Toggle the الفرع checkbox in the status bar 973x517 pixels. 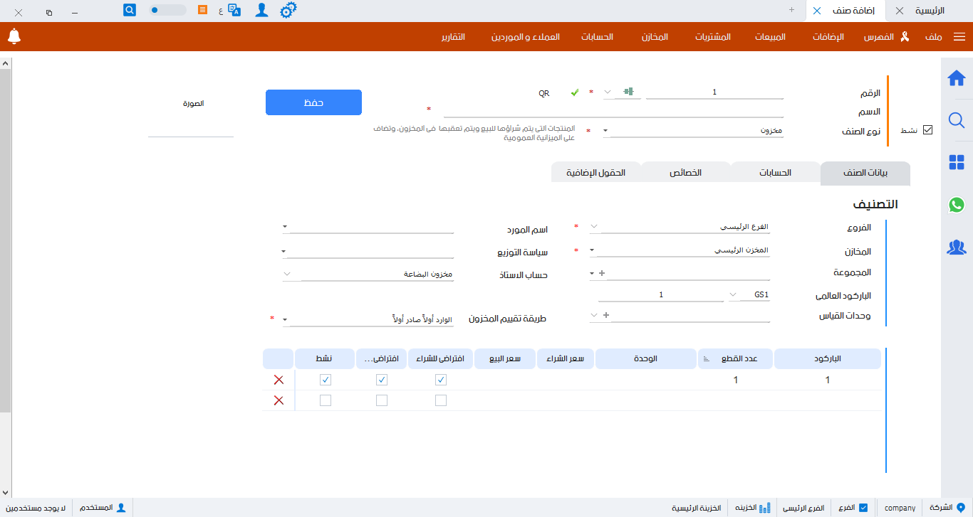point(863,507)
